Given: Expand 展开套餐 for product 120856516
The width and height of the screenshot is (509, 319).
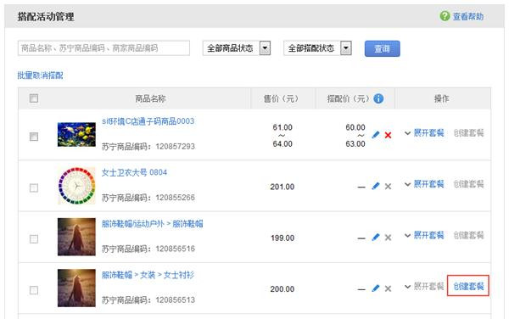Looking at the screenshot, I should tap(424, 235).
